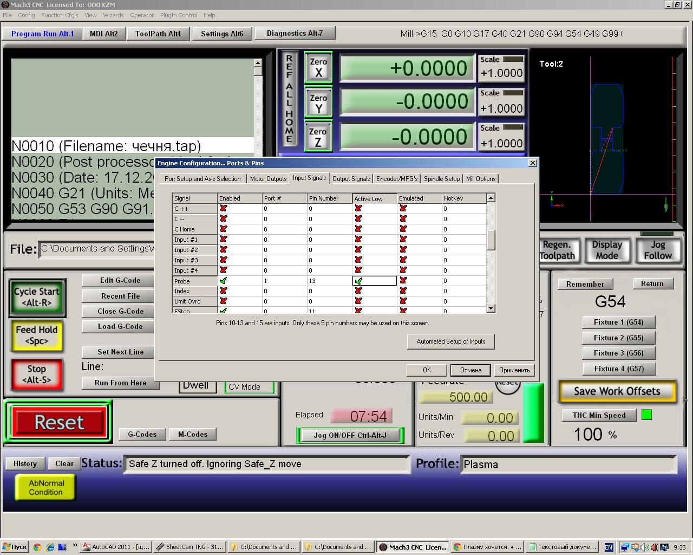The height and width of the screenshot is (555, 693).
Task: Click the green feedrate override bar
Action: 533,413
